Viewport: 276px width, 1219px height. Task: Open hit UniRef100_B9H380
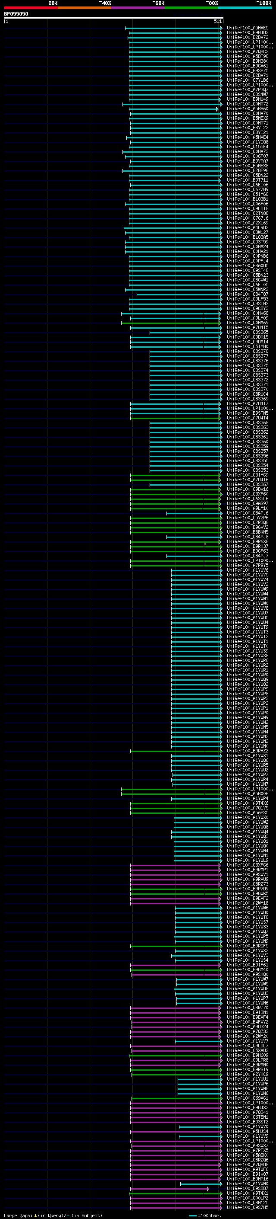point(247,61)
